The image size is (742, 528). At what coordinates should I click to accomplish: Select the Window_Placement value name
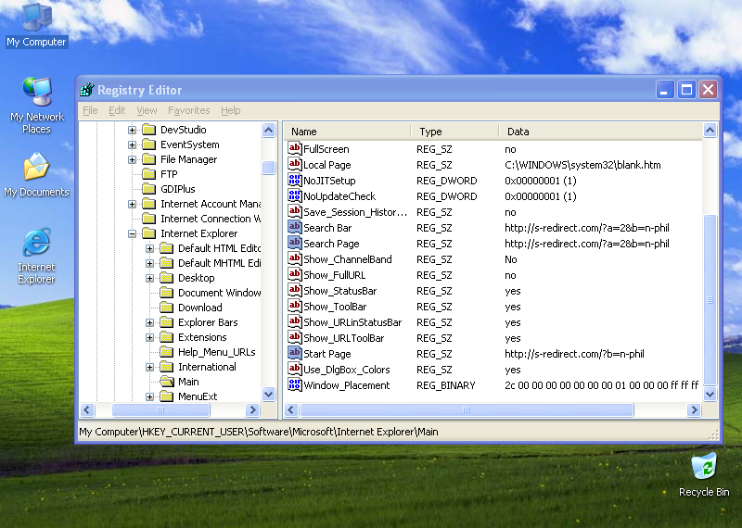(346, 385)
